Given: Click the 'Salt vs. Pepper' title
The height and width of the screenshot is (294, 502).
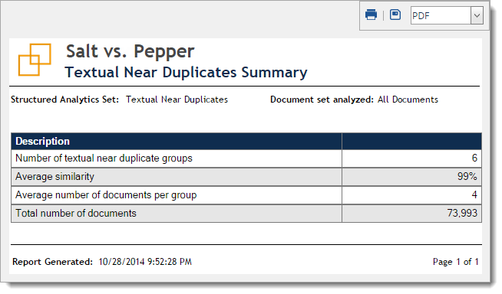Looking at the screenshot, I should tap(130, 51).
